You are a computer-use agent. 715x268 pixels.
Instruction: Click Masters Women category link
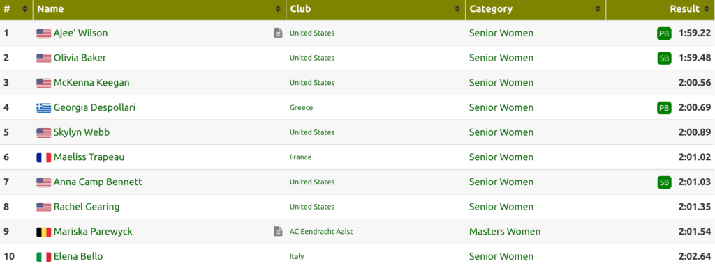[505, 232]
